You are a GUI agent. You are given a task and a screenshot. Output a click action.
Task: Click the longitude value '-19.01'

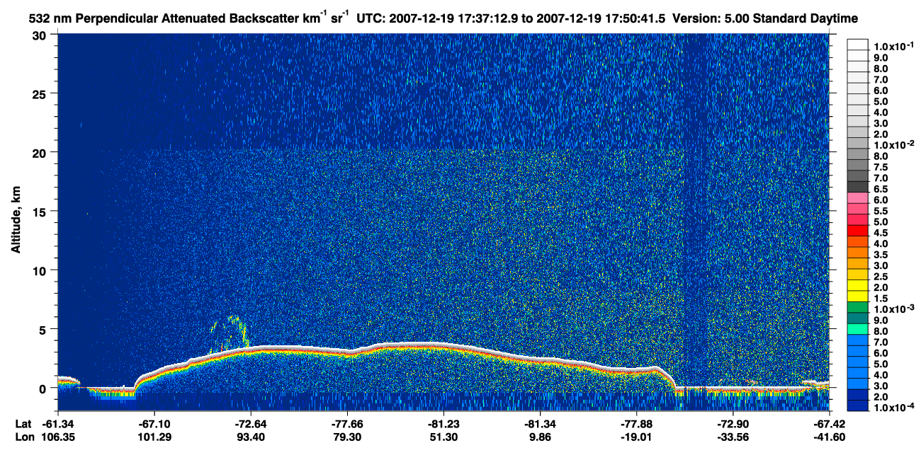pos(636,437)
